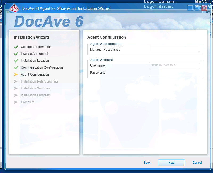The height and width of the screenshot is (173, 213).
Task: Focus the Manager Passphrase field
Action: pyautogui.click(x=174, y=50)
